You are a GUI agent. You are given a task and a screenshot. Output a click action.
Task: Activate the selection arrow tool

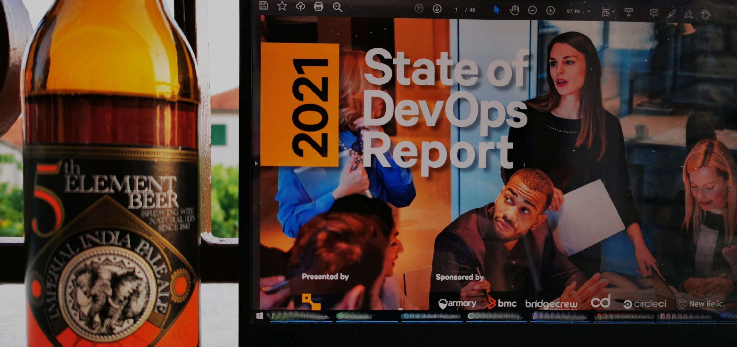coord(496,10)
